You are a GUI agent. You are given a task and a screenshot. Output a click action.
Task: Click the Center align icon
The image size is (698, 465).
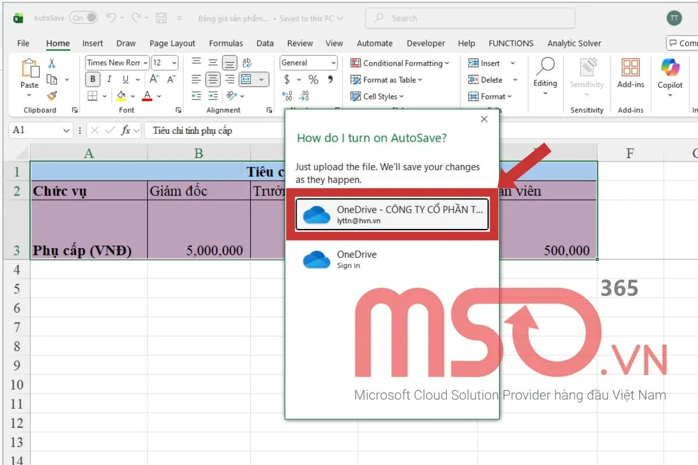coord(213,80)
